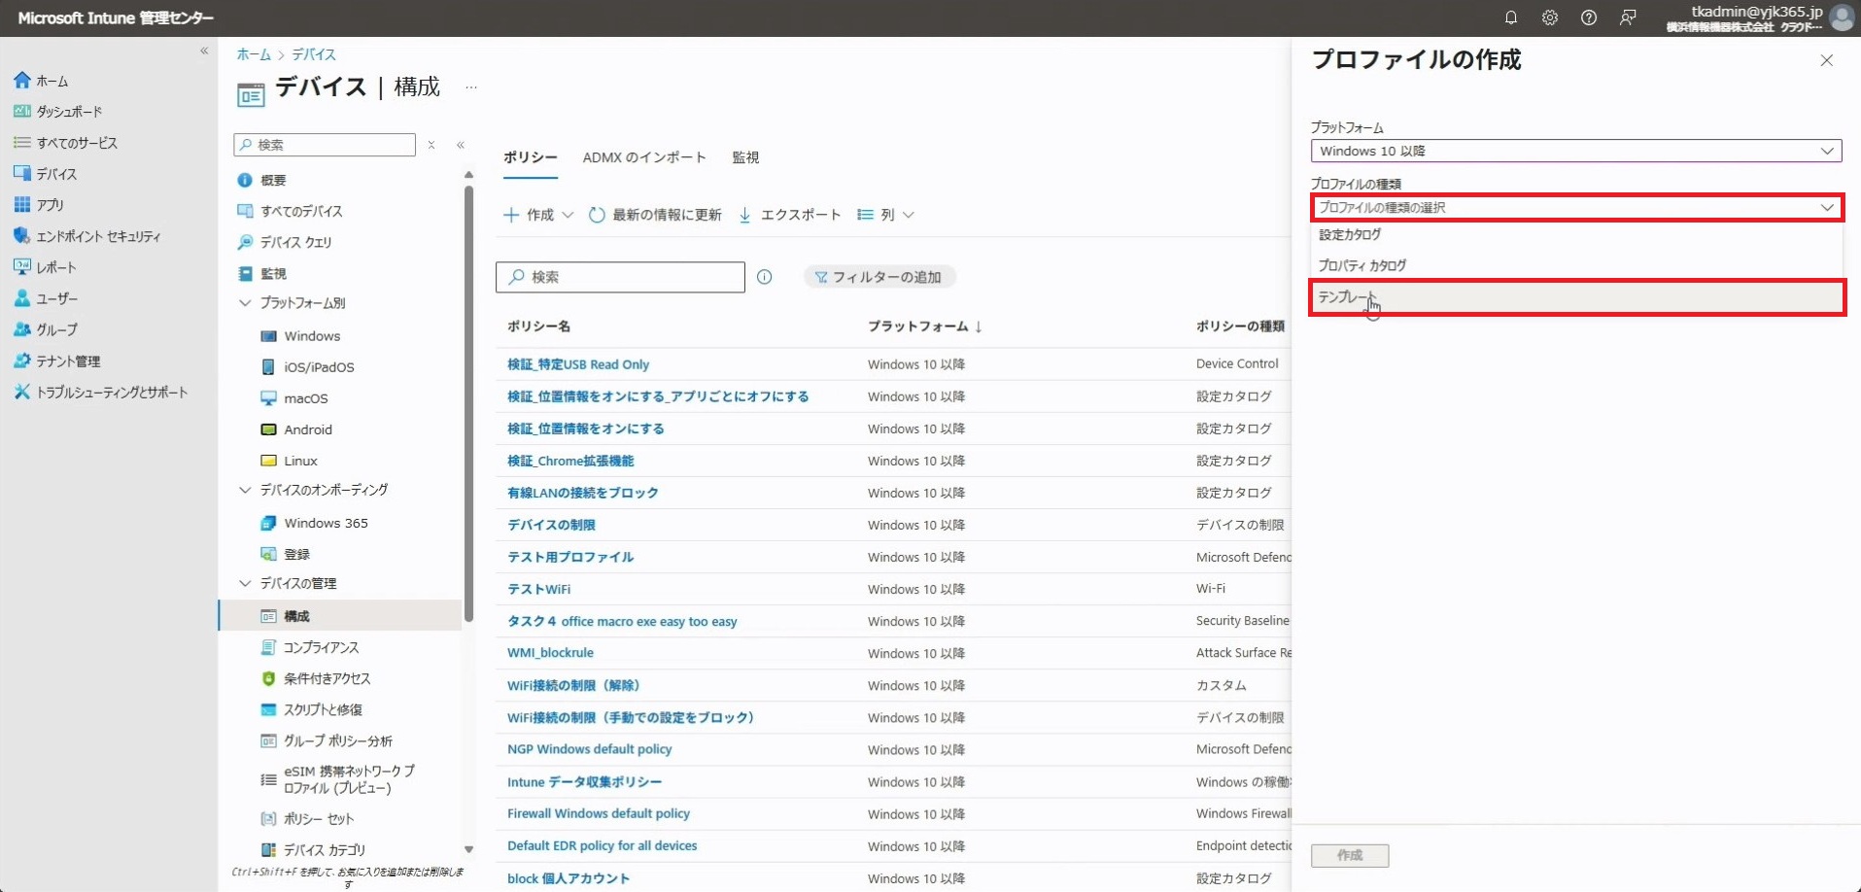Click the エクスポート download icon

(x=744, y=215)
